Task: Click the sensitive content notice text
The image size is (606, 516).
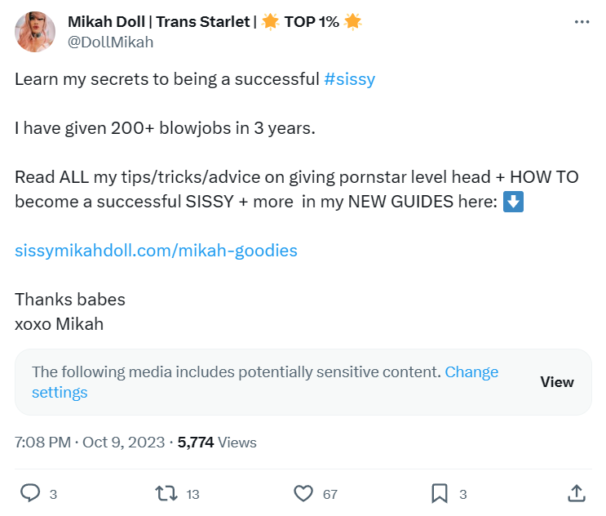Action: tap(237, 372)
